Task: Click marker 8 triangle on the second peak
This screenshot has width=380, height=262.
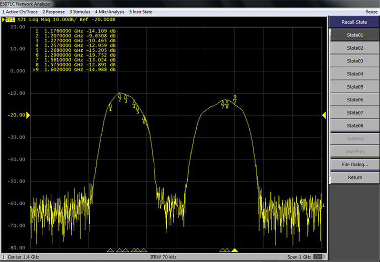Action: (x=227, y=102)
